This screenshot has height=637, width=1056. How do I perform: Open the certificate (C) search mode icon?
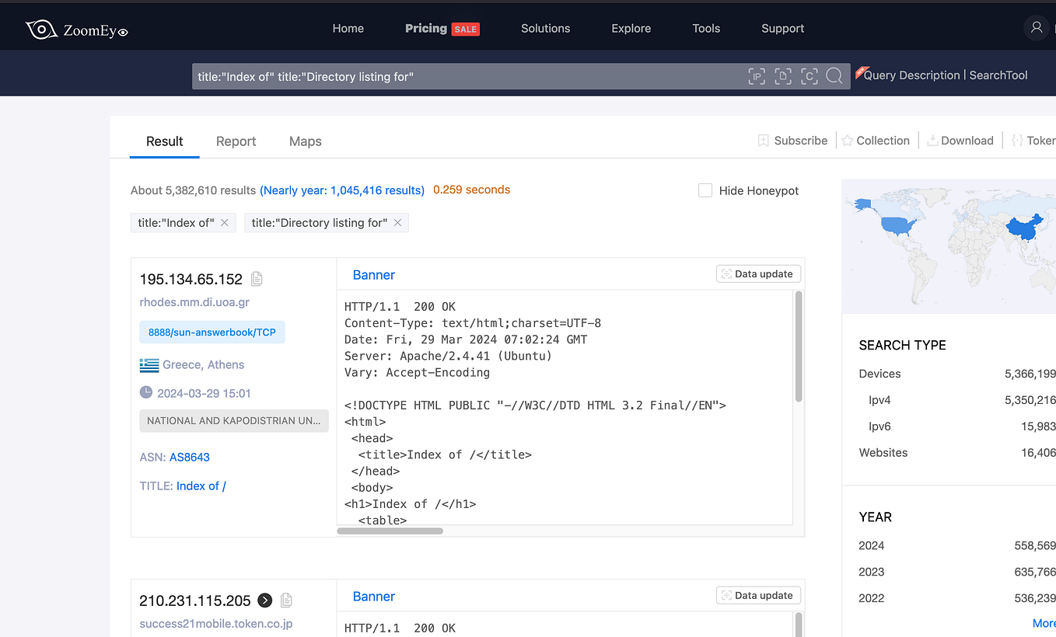809,75
